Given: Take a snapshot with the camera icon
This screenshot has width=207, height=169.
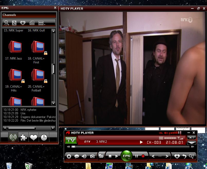Looking at the screenshot, I should tap(92, 156).
